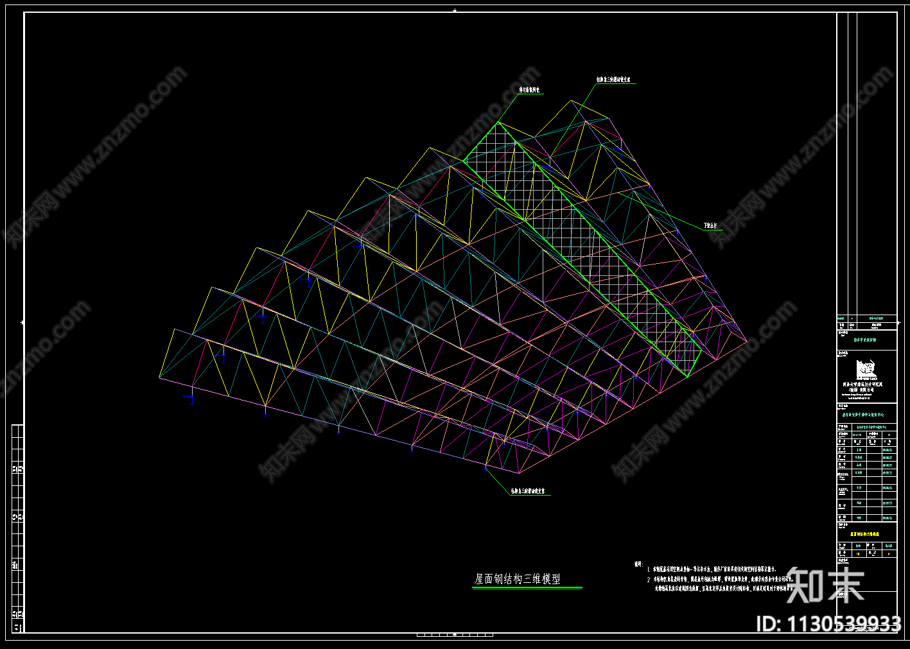The height and width of the screenshot is (649, 910).
Task: Select note line numbered 1
Action: click(x=712, y=569)
